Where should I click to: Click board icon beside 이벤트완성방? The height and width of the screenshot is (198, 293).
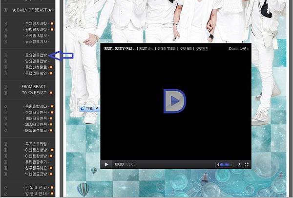(5, 156)
